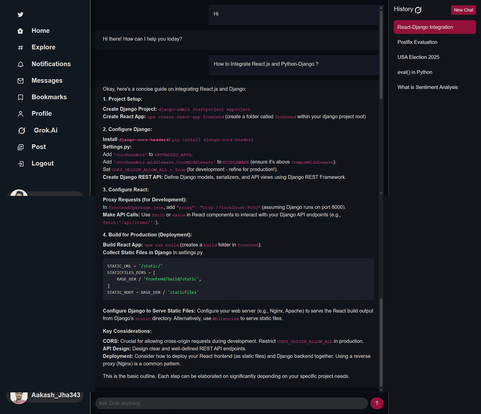Click the Post compose icon
The width and height of the screenshot is (481, 414).
click(x=21, y=147)
